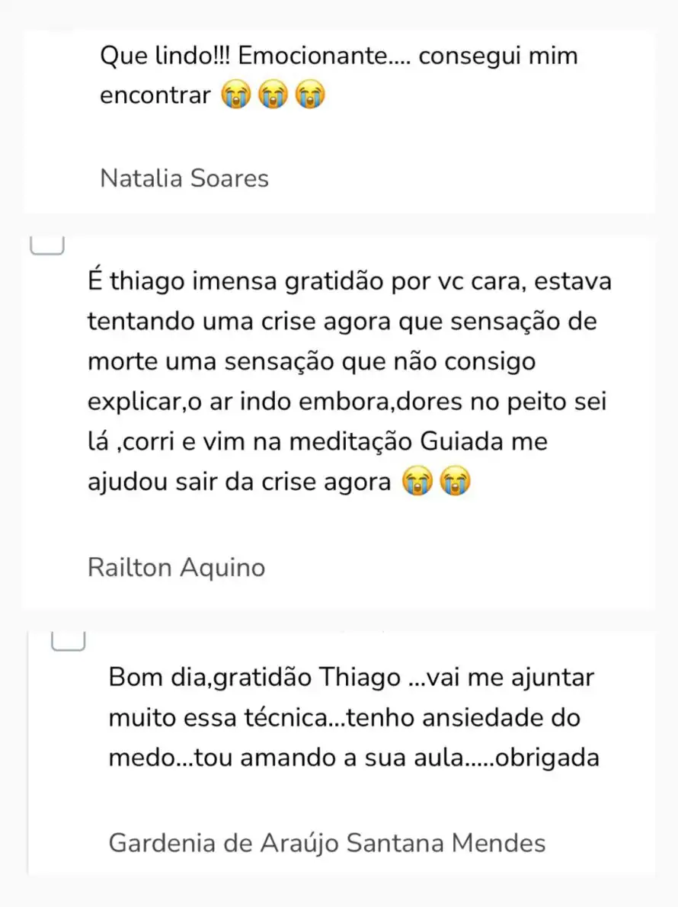Screen dimensions: 678x907
Task: Click the first crying emoji in Railton's comment
Action: [416, 482]
